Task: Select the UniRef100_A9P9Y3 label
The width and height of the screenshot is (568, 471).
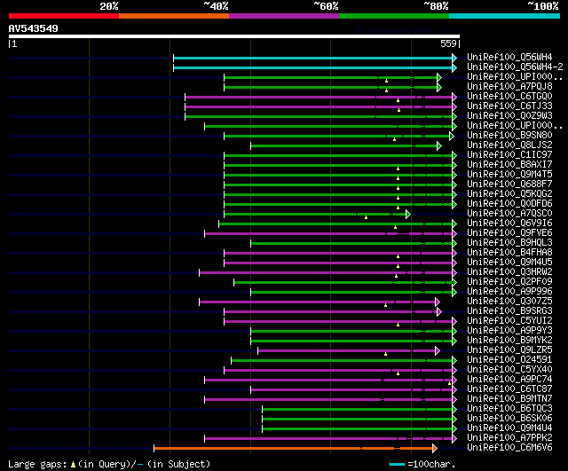Action: tap(509, 331)
